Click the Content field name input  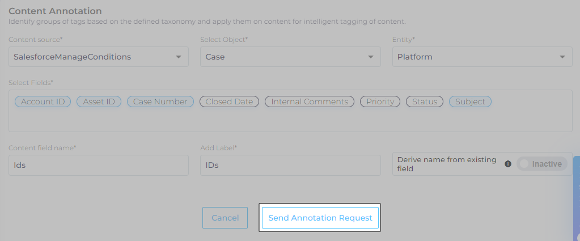(98, 166)
